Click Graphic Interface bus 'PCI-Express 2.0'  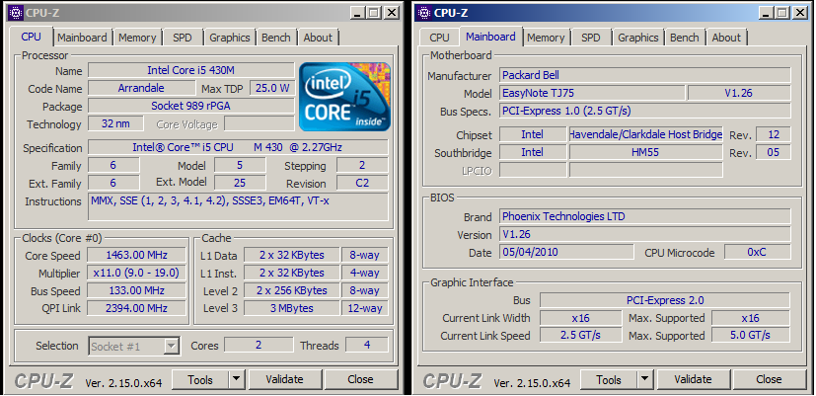click(x=665, y=300)
